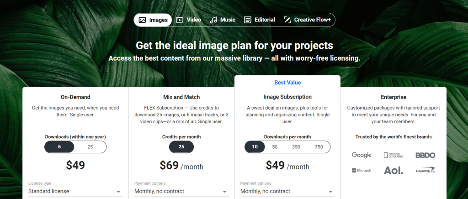Click the Images picture icon
Image resolution: width=468 pixels, height=199 pixels.
pos(142,20)
